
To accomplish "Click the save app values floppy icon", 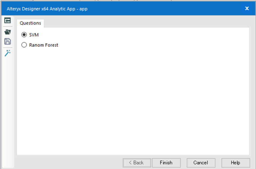I will pos(7,42).
